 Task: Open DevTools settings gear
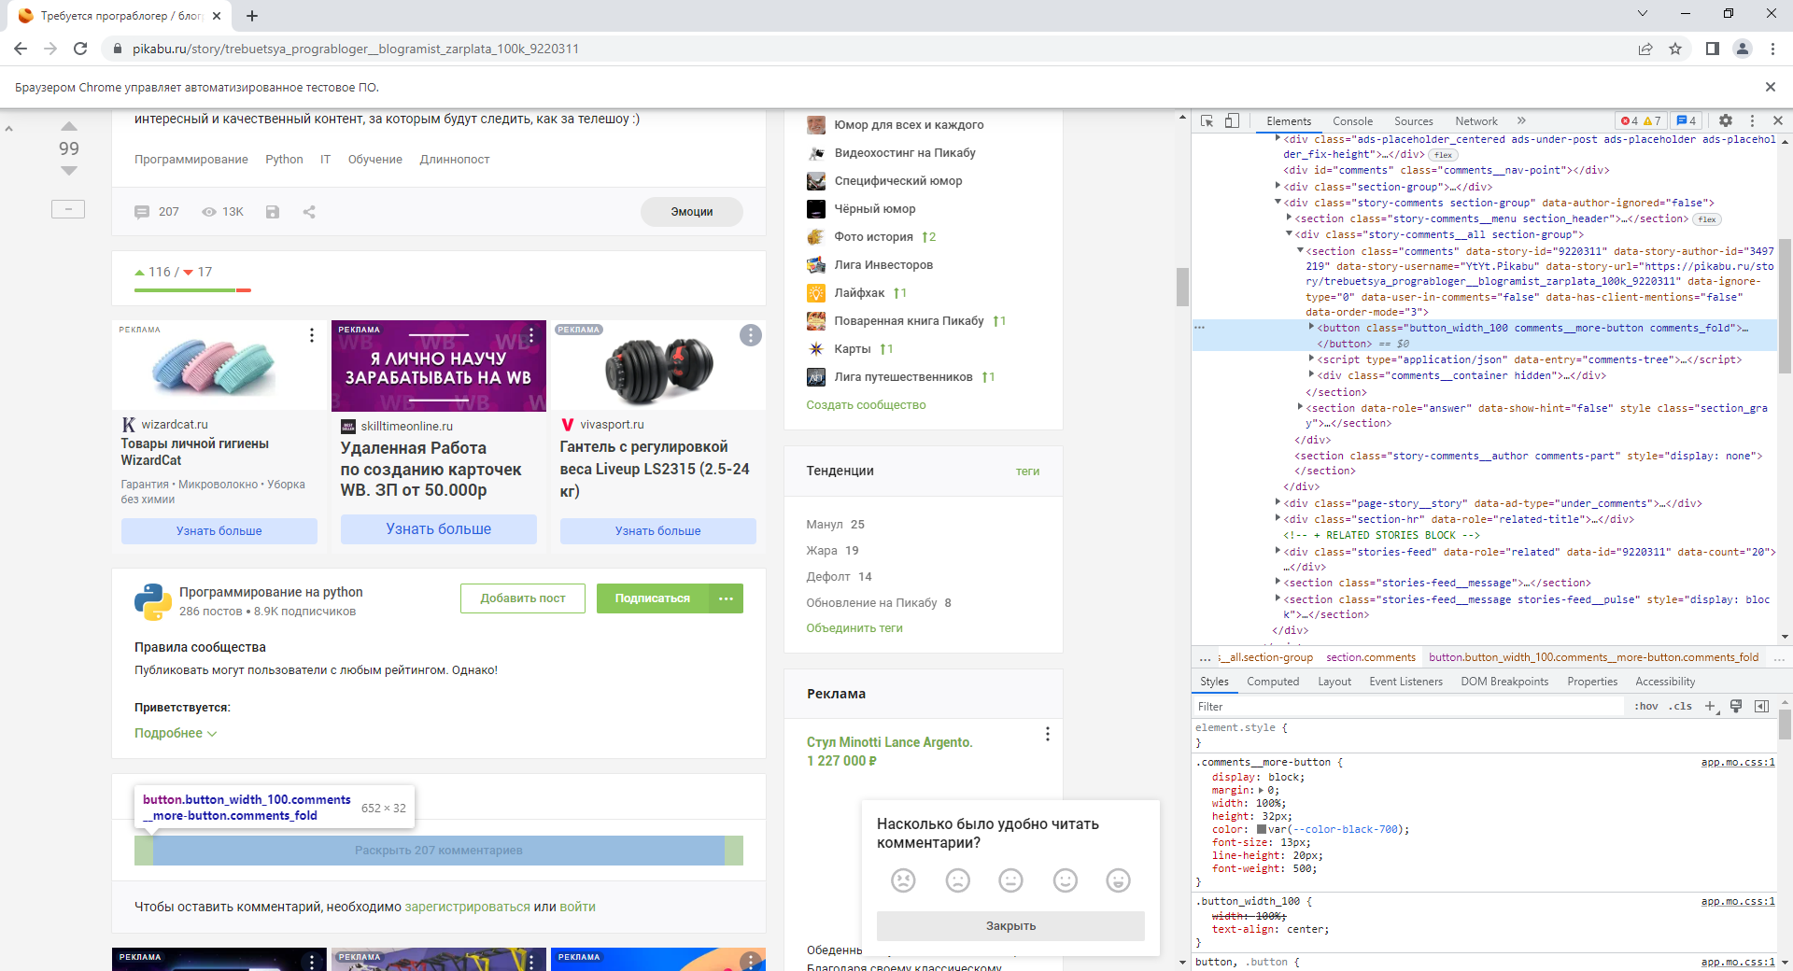(1726, 120)
